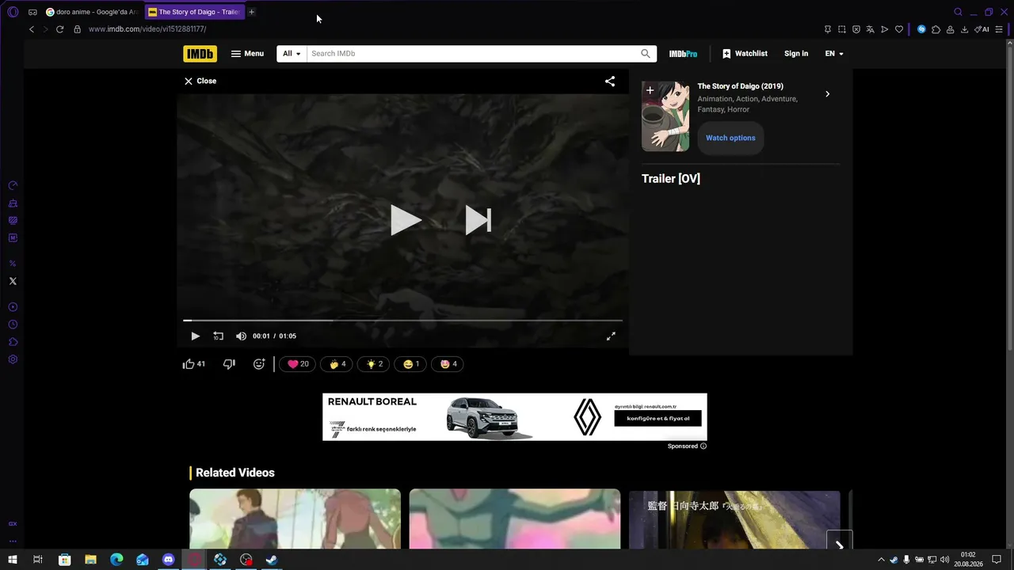Click the search magnifier in IMDb bar
Viewport: 1014px width, 570px height.
click(646, 54)
